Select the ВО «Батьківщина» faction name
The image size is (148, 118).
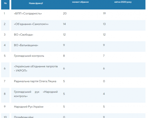26,45
